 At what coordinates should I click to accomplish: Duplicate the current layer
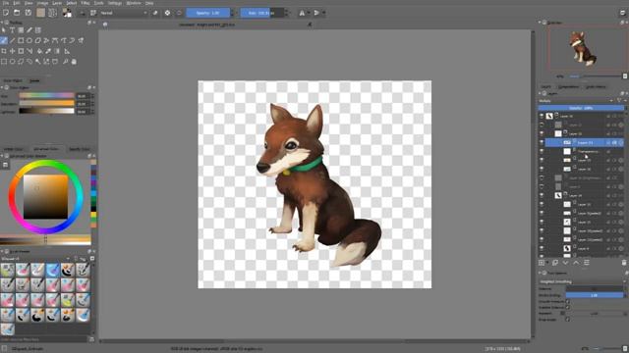point(555,263)
